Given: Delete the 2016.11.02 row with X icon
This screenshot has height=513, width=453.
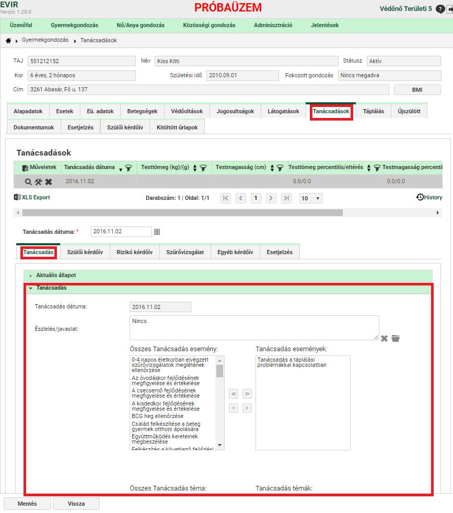Looking at the screenshot, I should pyautogui.click(x=49, y=182).
